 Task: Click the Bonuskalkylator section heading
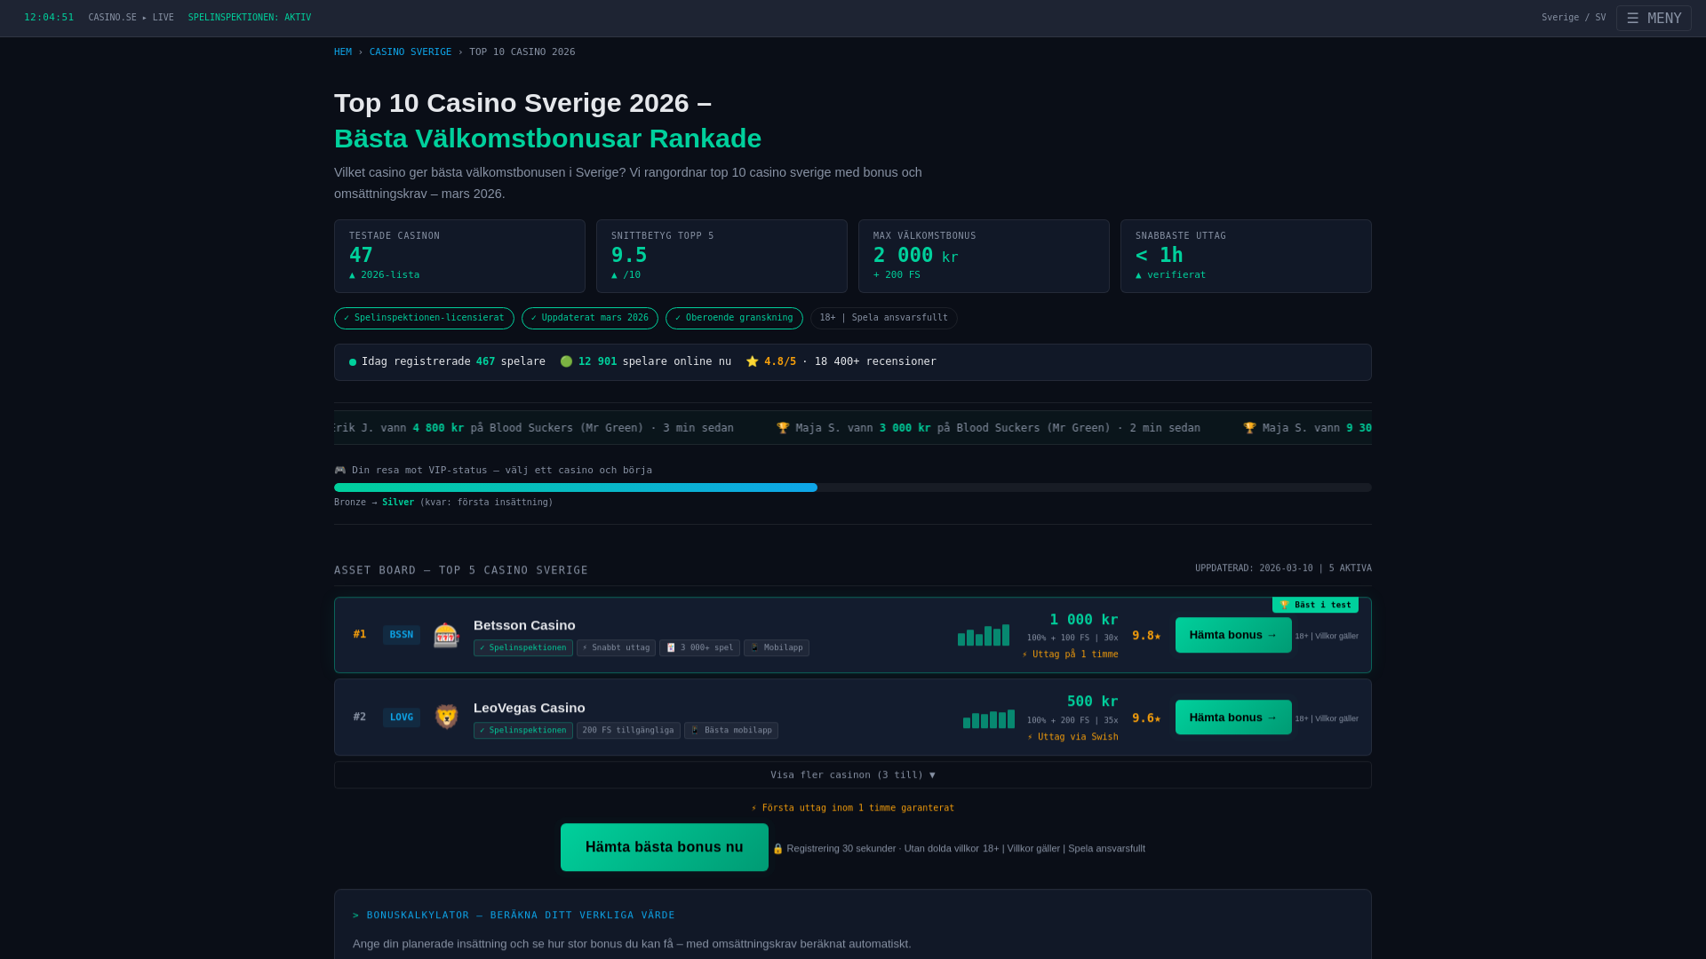[x=514, y=915]
